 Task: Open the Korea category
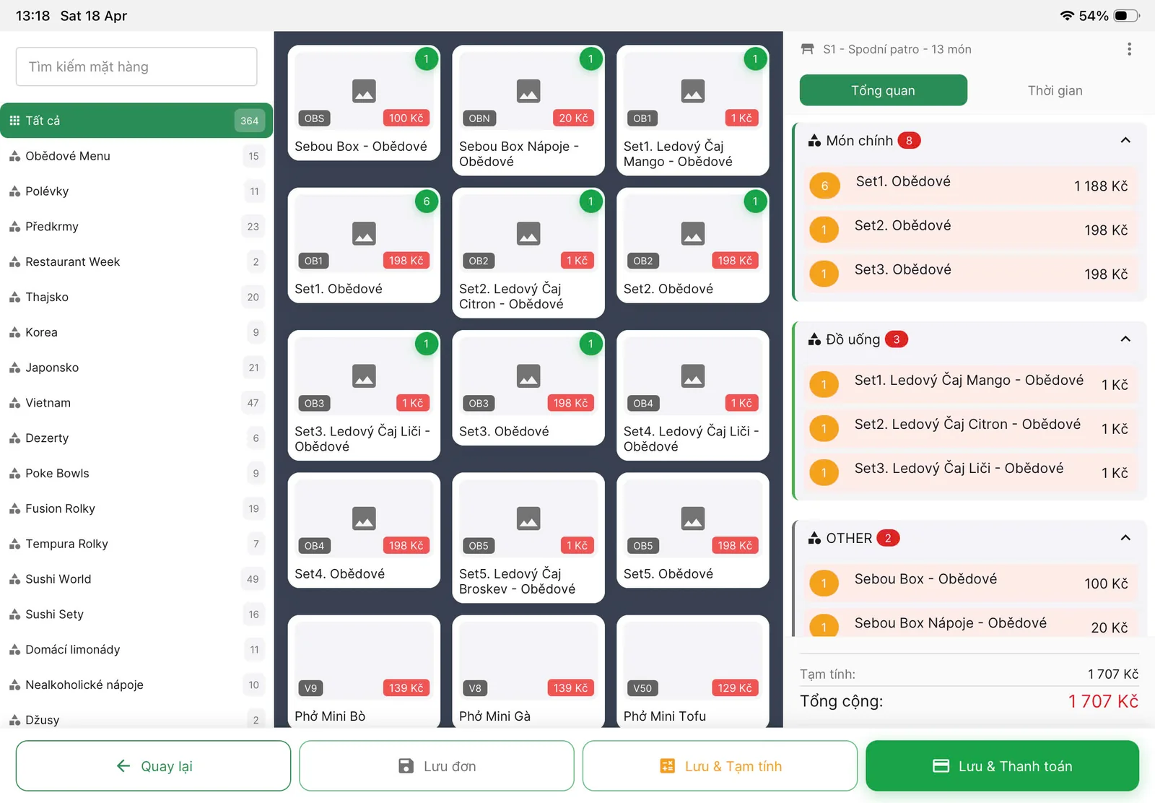[136, 333]
